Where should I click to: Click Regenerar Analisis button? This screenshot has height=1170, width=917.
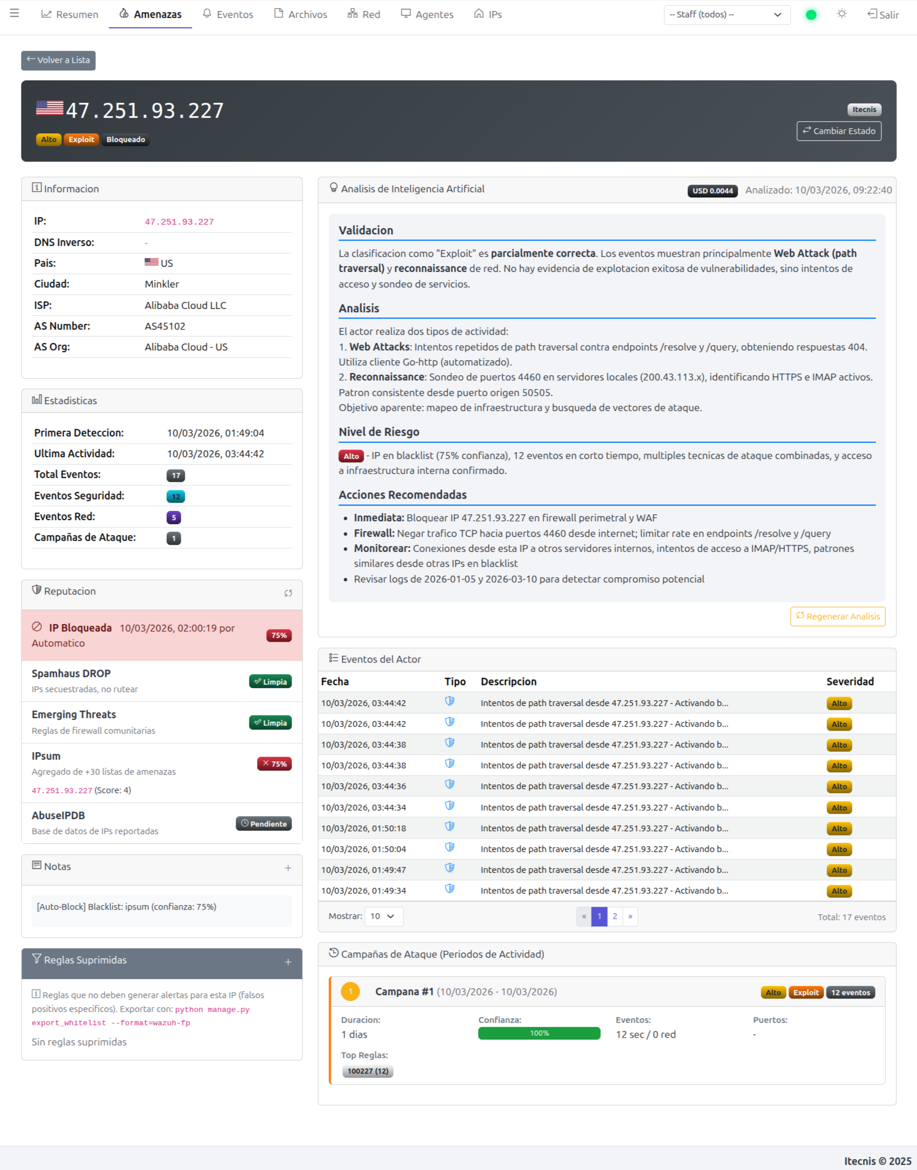837,616
